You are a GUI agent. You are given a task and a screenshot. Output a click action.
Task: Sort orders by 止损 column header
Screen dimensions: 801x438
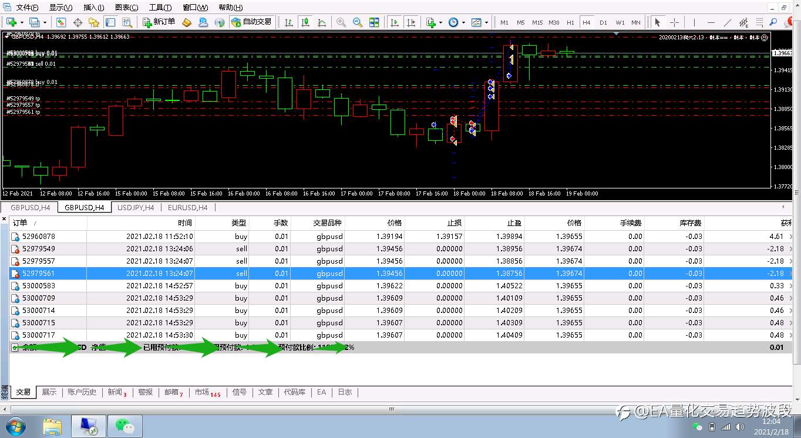435,223
